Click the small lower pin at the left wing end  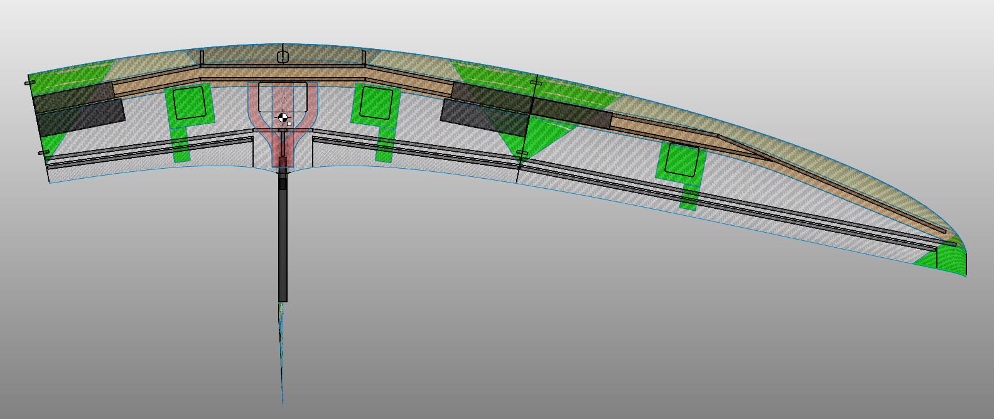tap(43, 153)
